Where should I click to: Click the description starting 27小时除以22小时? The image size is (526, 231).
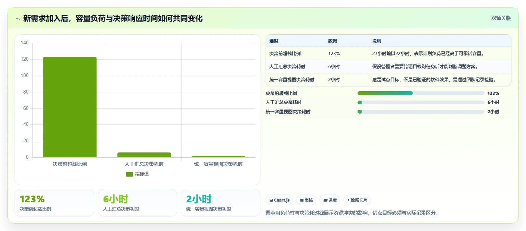pyautogui.click(x=428, y=54)
